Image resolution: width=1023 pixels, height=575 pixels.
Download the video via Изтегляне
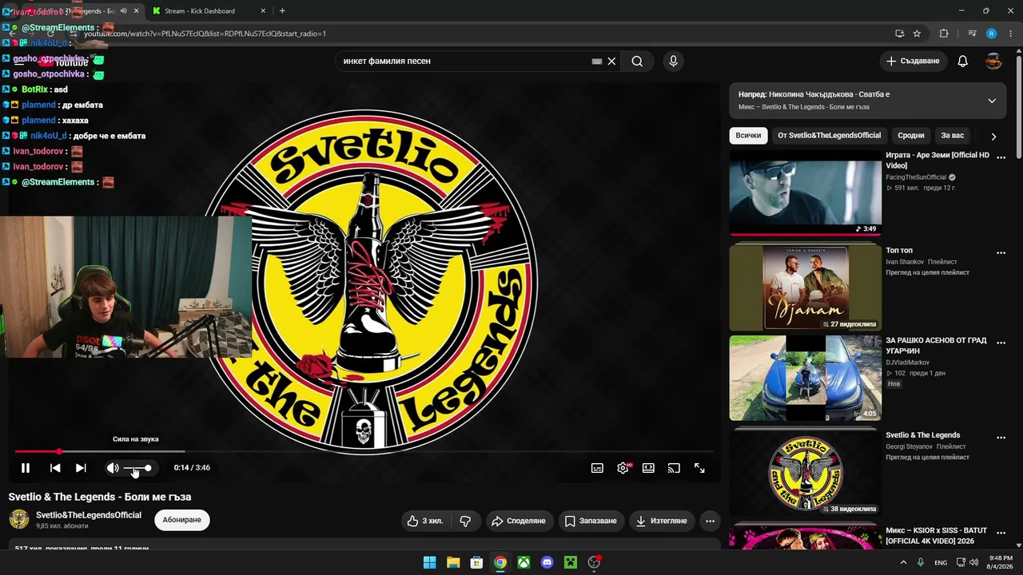(661, 521)
